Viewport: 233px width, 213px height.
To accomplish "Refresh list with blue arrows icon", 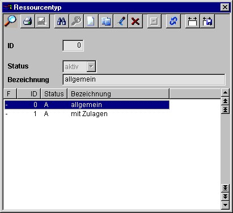I will point(173,21).
